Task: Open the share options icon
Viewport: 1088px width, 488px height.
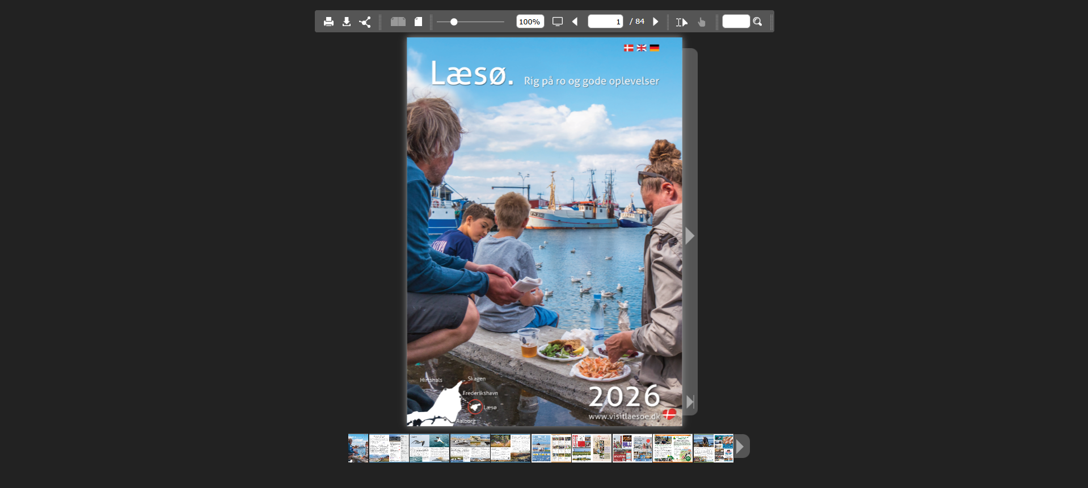Action: click(365, 22)
